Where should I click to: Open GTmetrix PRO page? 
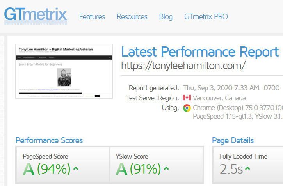coord(206,17)
